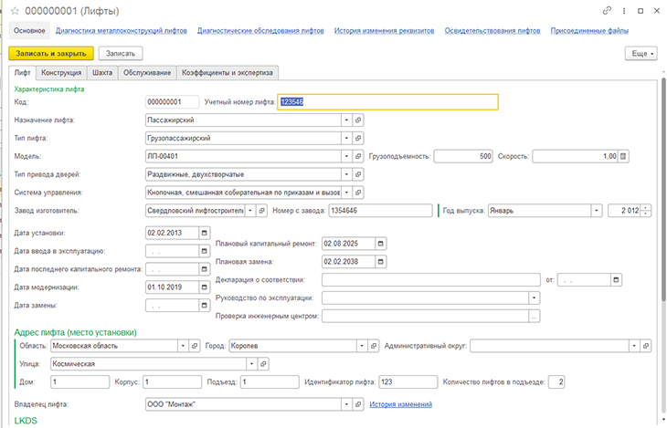Open Улица item with open-form icon
Viewport: 667px width, 428px height.
tap(263, 364)
